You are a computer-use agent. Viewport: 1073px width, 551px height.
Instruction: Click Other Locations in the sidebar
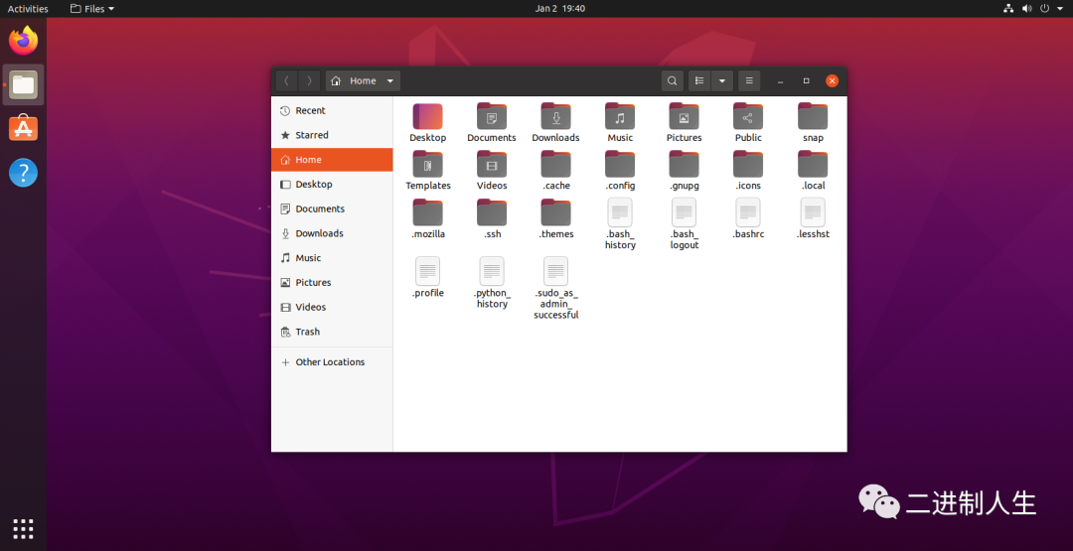[x=330, y=362]
